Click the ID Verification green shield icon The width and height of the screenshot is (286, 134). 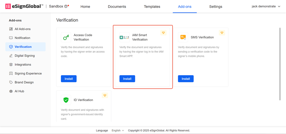click(x=66, y=100)
